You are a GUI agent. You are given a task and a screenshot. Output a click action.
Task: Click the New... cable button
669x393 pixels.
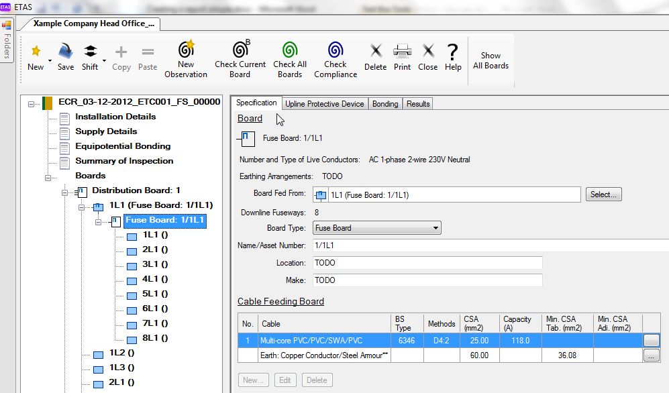point(254,380)
